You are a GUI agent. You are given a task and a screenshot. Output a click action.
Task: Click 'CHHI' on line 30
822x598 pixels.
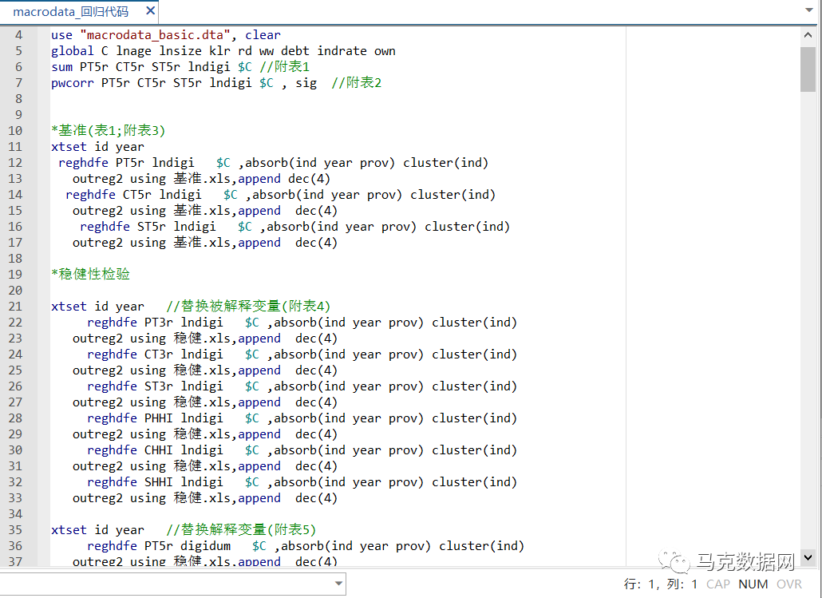pyautogui.click(x=159, y=450)
